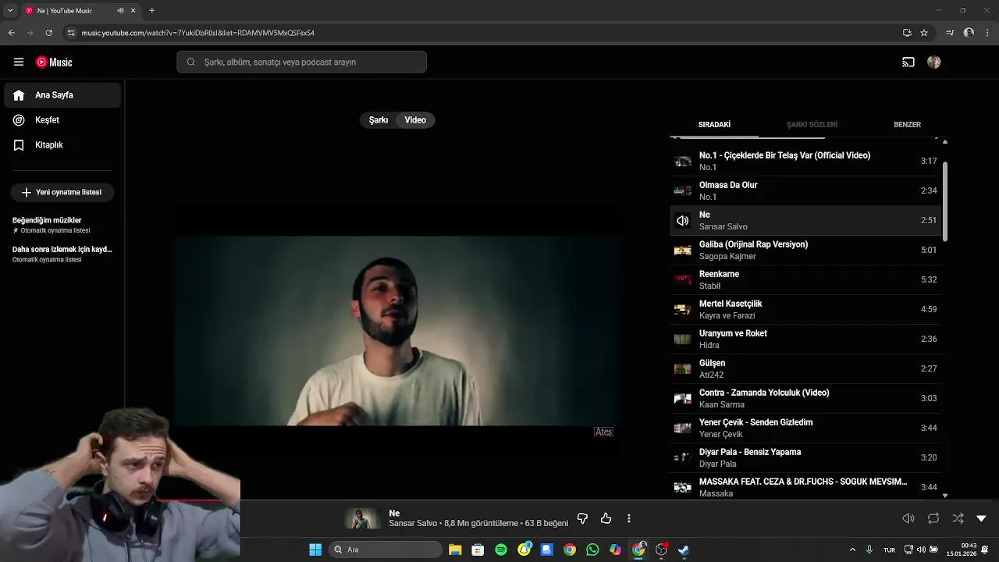Play Contra - Zamanda Yolculuk

(x=805, y=398)
